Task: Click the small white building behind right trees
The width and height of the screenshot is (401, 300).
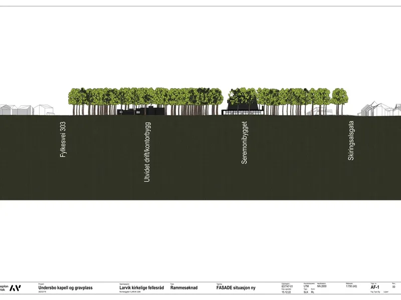Action: point(319,111)
